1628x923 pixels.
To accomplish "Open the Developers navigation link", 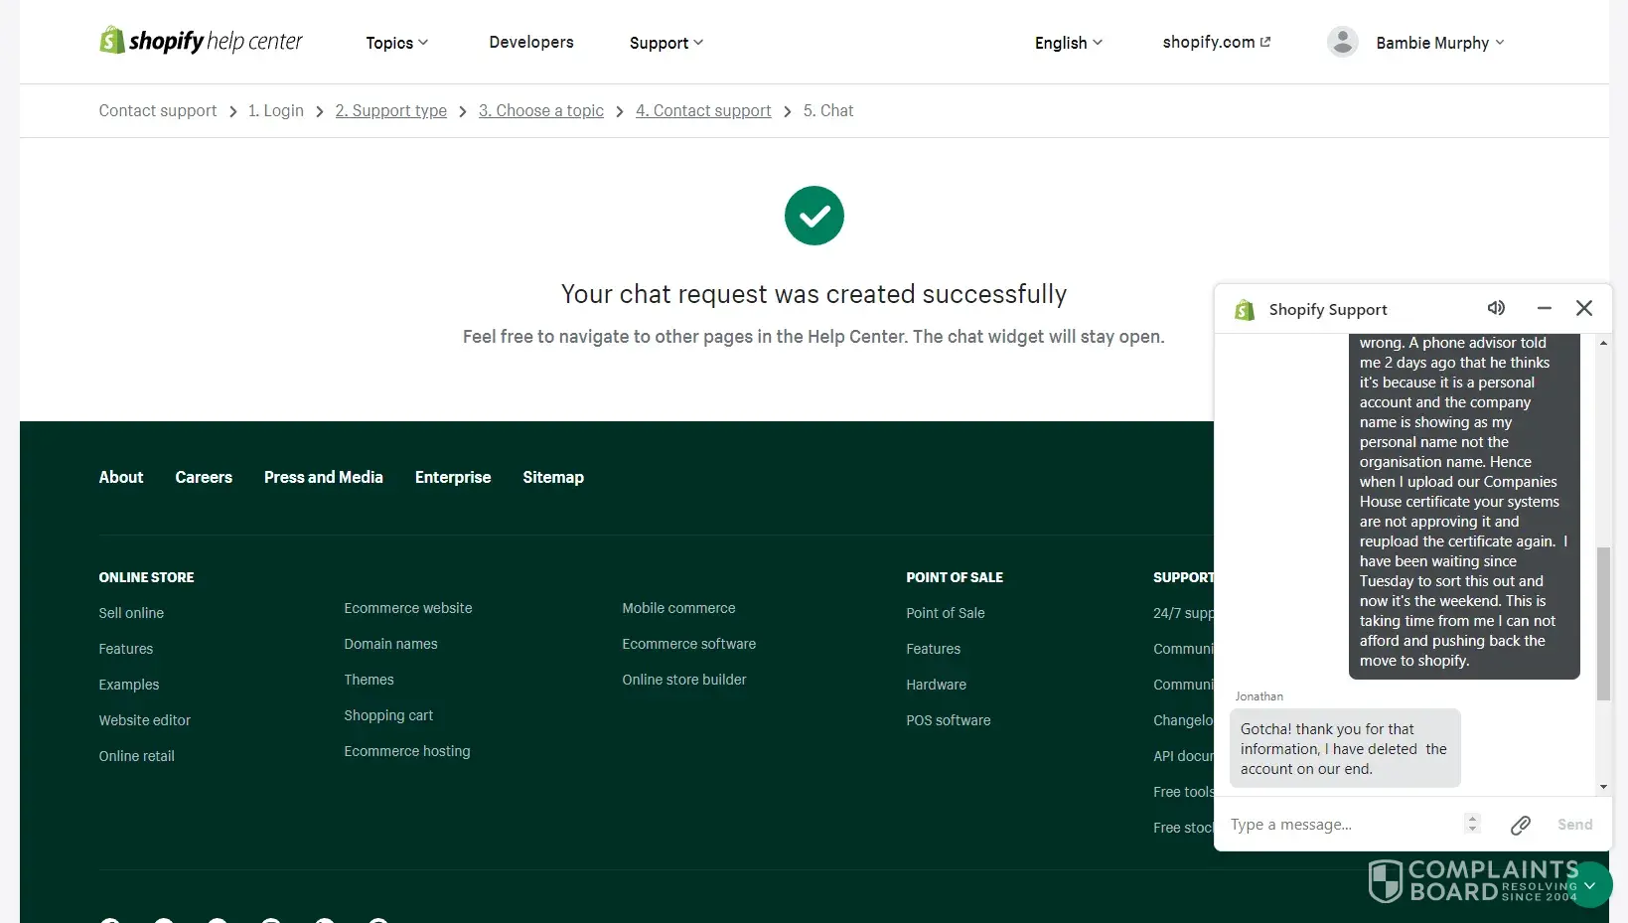I will (x=531, y=42).
